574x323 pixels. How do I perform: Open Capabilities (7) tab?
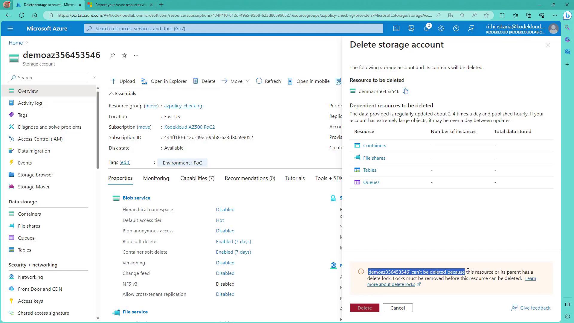[x=197, y=178]
